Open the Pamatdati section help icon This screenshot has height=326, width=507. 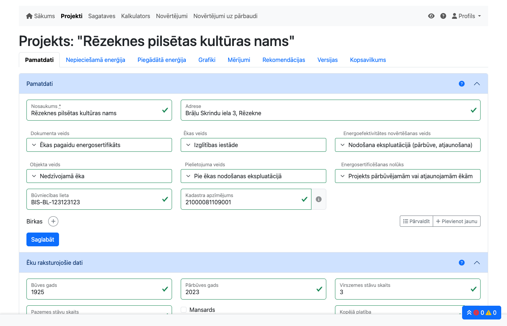pyautogui.click(x=461, y=84)
